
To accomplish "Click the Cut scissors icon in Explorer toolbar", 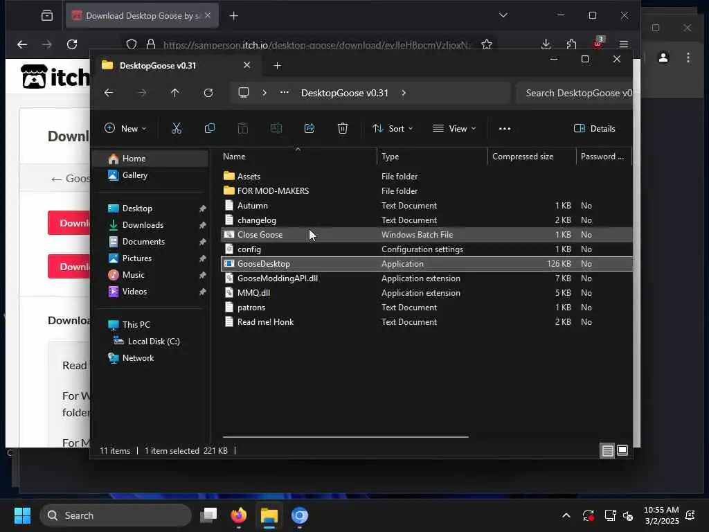I will [177, 128].
